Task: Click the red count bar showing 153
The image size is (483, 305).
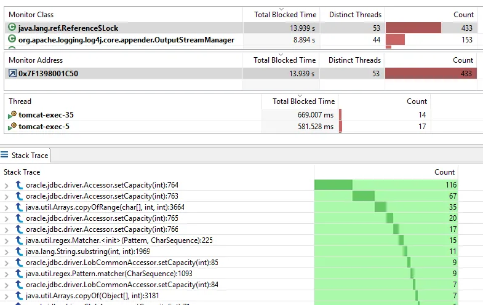Action: pos(395,40)
